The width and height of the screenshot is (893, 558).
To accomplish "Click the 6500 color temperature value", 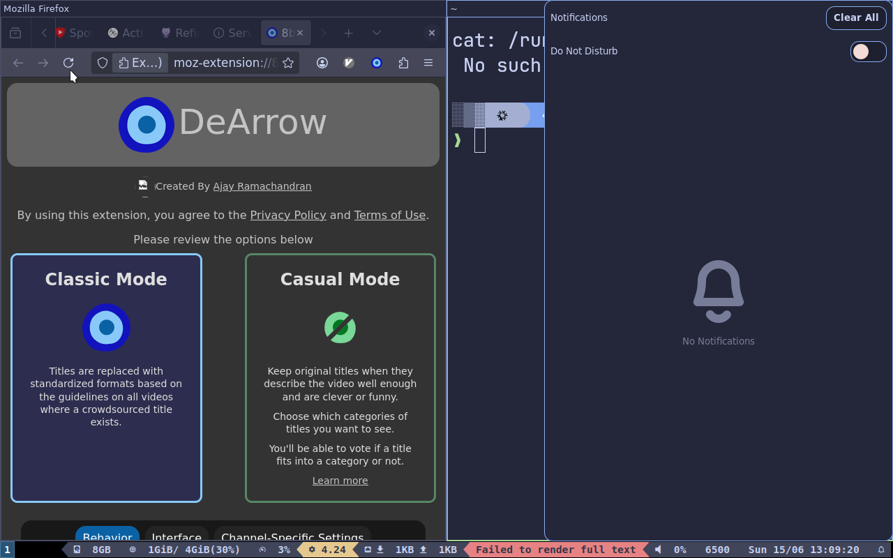I will [717, 550].
